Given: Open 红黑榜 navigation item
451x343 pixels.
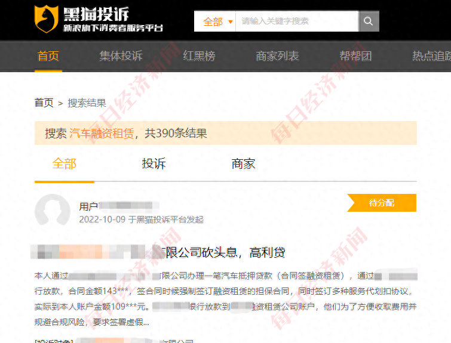Looking at the screenshot, I should tap(200, 55).
